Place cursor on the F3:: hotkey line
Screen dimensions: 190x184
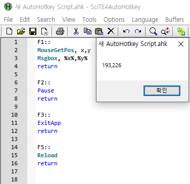(44, 115)
